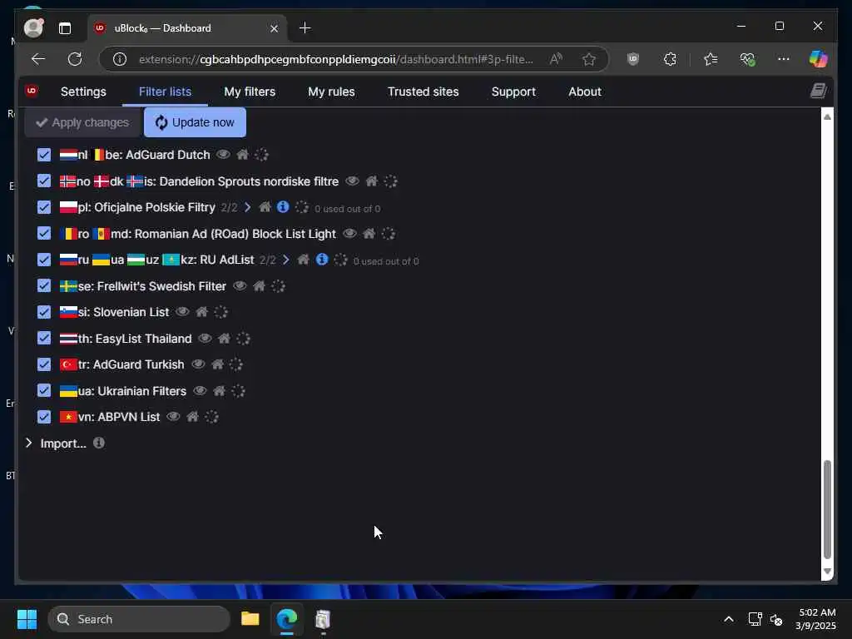Switch to My rules tab
The image size is (852, 639).
click(x=331, y=92)
